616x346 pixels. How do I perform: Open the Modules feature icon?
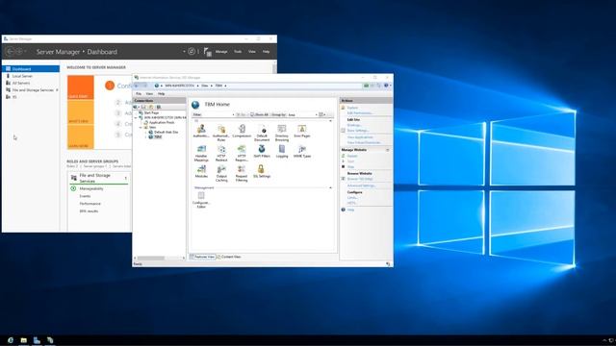click(x=201, y=171)
